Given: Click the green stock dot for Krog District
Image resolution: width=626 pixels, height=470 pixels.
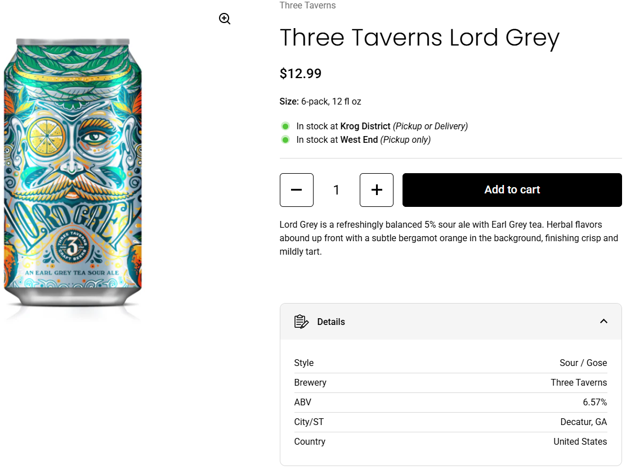Looking at the screenshot, I should (285, 126).
